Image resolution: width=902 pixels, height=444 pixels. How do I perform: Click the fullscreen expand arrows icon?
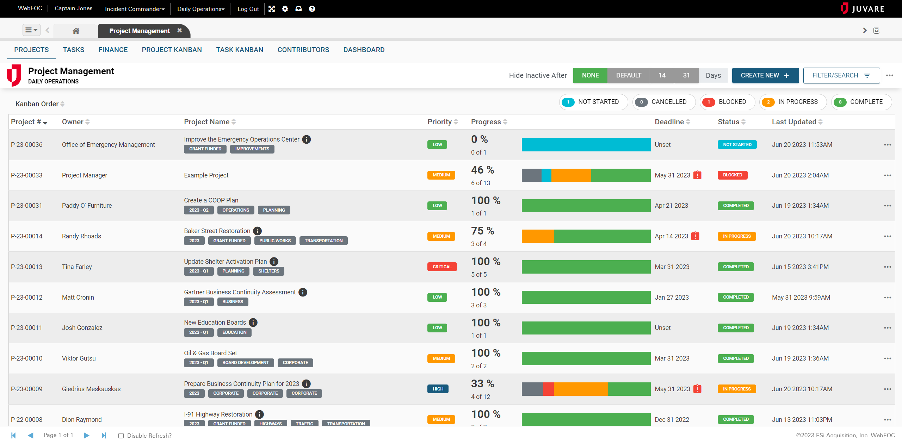pyautogui.click(x=271, y=9)
